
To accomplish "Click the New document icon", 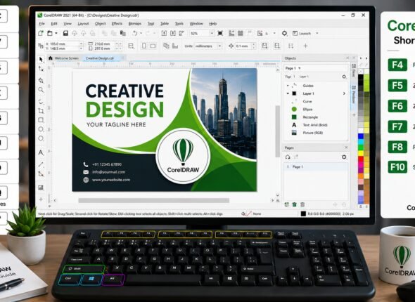I will click(41, 33).
